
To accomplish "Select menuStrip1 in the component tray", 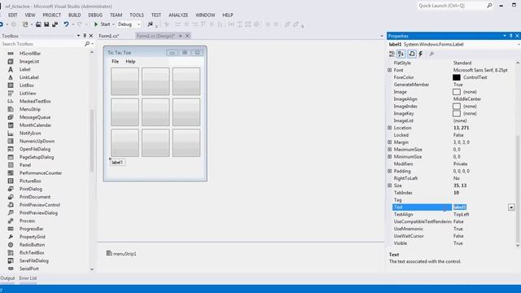I will tap(121, 253).
